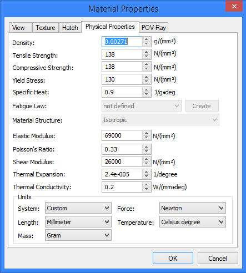Increase Yield Stress using up arrow

[147, 77]
